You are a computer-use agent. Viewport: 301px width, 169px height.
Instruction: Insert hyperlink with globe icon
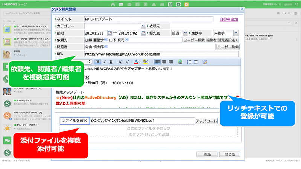[180, 62]
